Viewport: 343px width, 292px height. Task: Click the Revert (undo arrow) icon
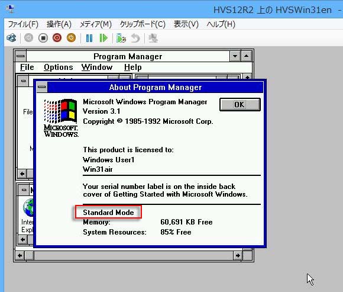click(x=135, y=38)
